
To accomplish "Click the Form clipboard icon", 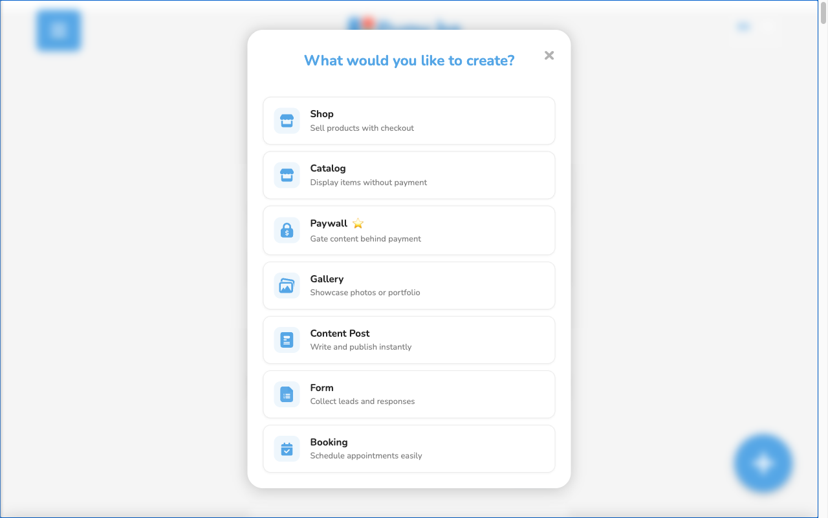I will tap(287, 394).
